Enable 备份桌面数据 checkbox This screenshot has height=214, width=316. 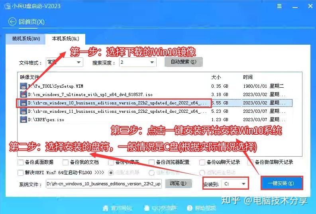coord(21,162)
